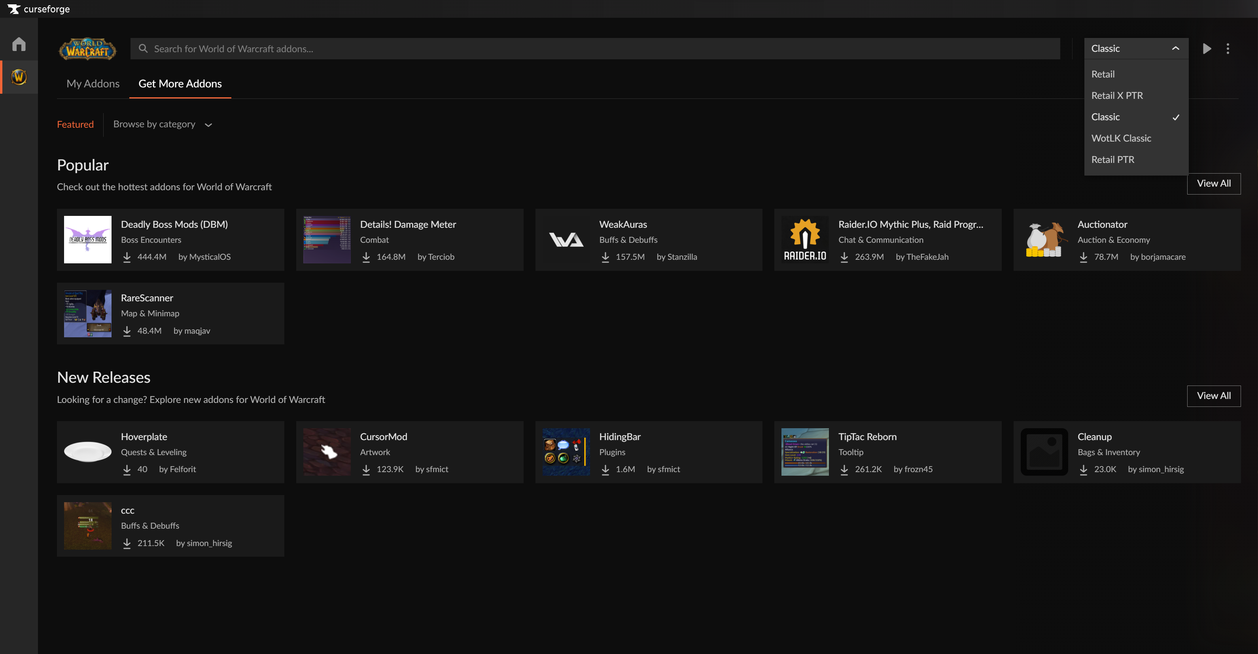The height and width of the screenshot is (654, 1258).
Task: Open the WeakAuras addon thumbnail
Action: 566,239
